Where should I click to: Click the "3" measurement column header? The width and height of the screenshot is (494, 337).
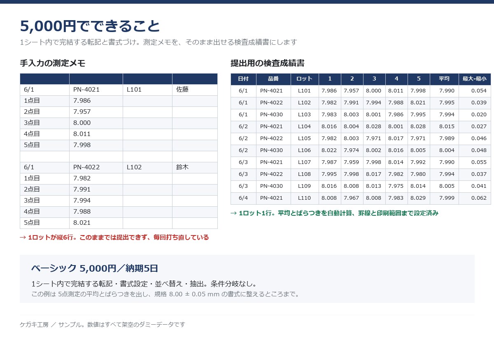click(x=374, y=79)
